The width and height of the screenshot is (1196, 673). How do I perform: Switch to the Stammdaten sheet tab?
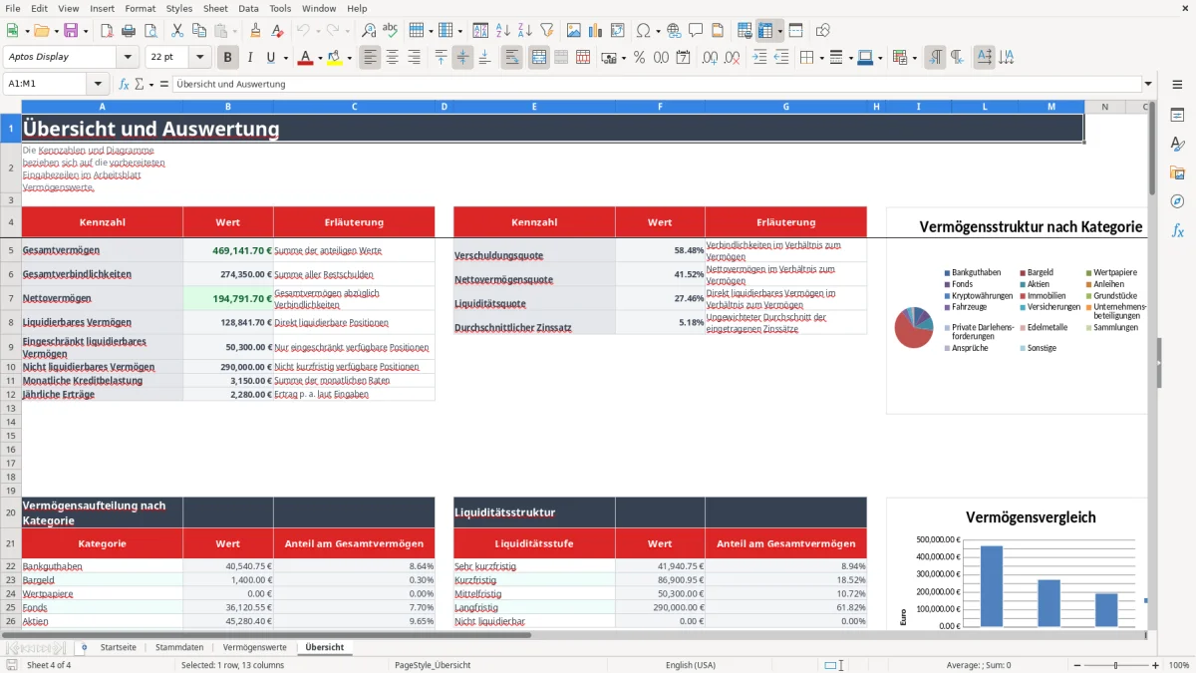pos(179,647)
